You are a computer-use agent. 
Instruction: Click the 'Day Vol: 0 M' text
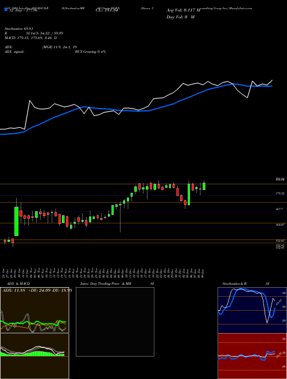[180, 17]
